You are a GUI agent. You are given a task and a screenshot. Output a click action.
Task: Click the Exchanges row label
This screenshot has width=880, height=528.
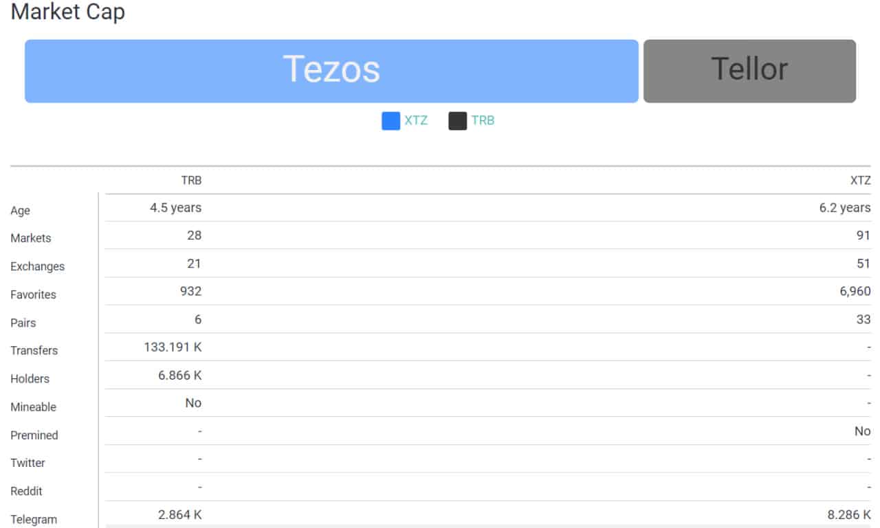[x=37, y=266]
